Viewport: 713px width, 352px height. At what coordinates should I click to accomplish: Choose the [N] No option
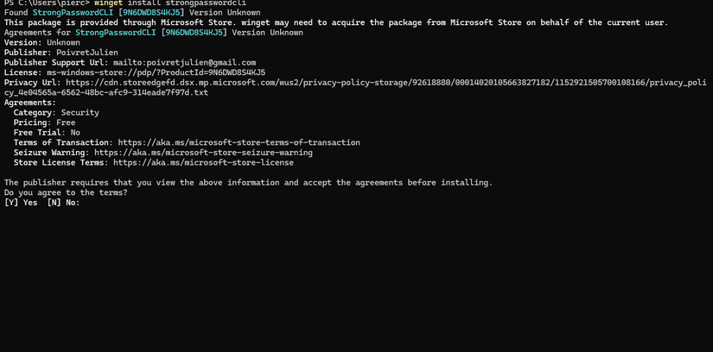click(59, 203)
